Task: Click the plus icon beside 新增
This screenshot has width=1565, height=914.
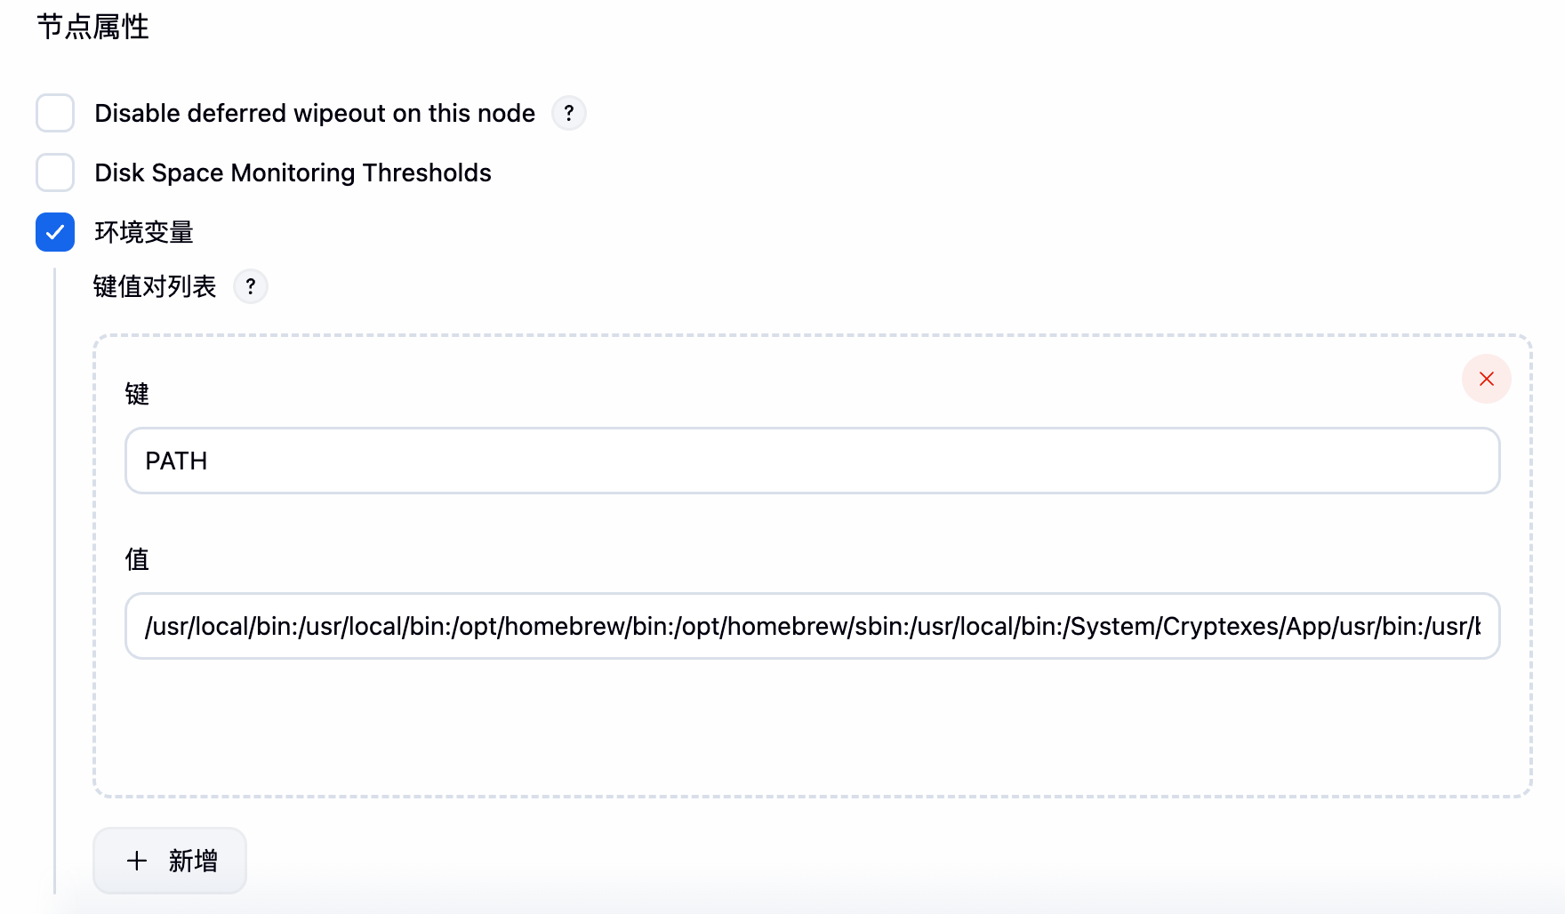Action: [137, 861]
